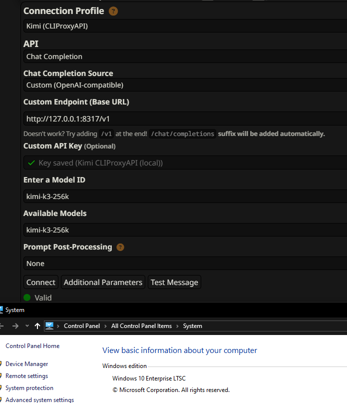Click the /chat/completions code hint text

tap(182, 134)
